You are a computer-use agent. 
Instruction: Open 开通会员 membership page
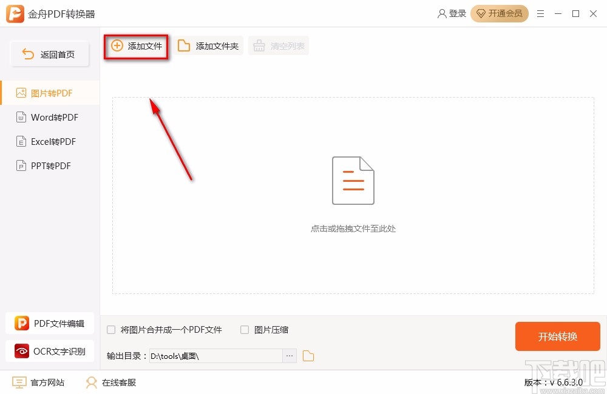tap(500, 13)
